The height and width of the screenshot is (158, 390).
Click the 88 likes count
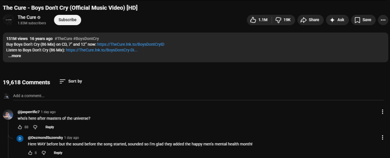[26, 127]
